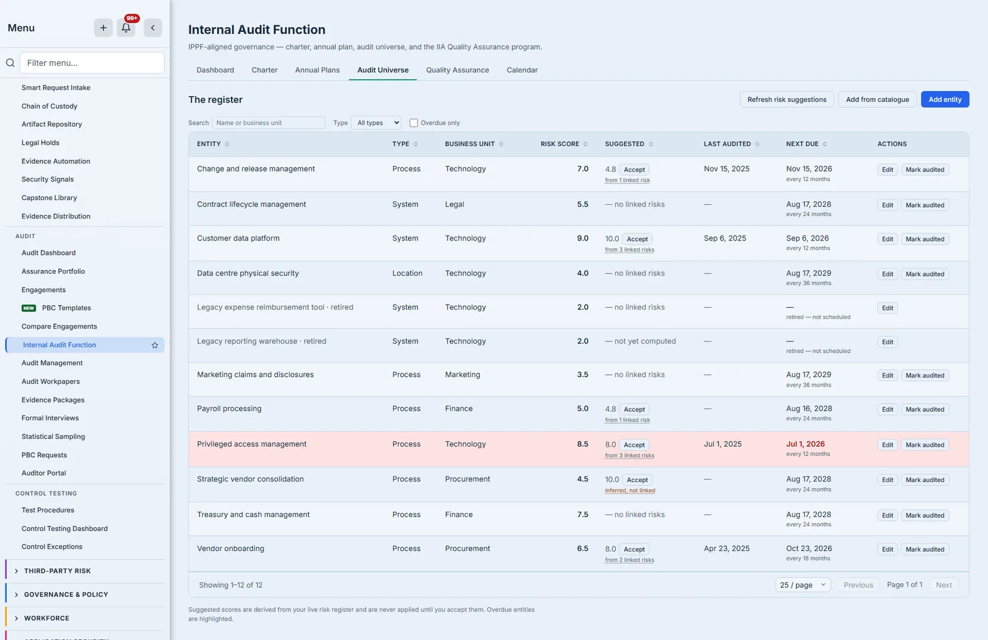Focus the Filter menu input field
988x640 pixels.
(92, 63)
